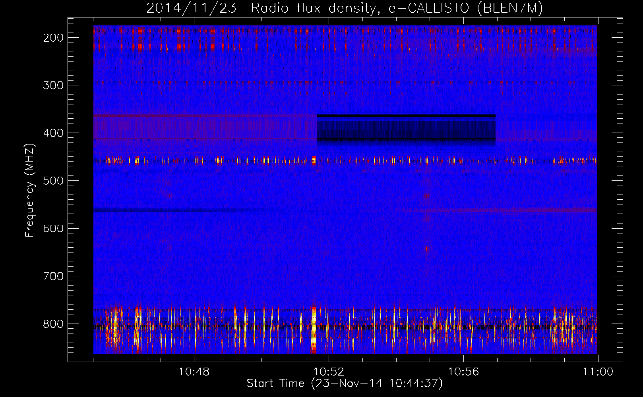
Task: Click the 700 frequency tick label
Action: 53,276
